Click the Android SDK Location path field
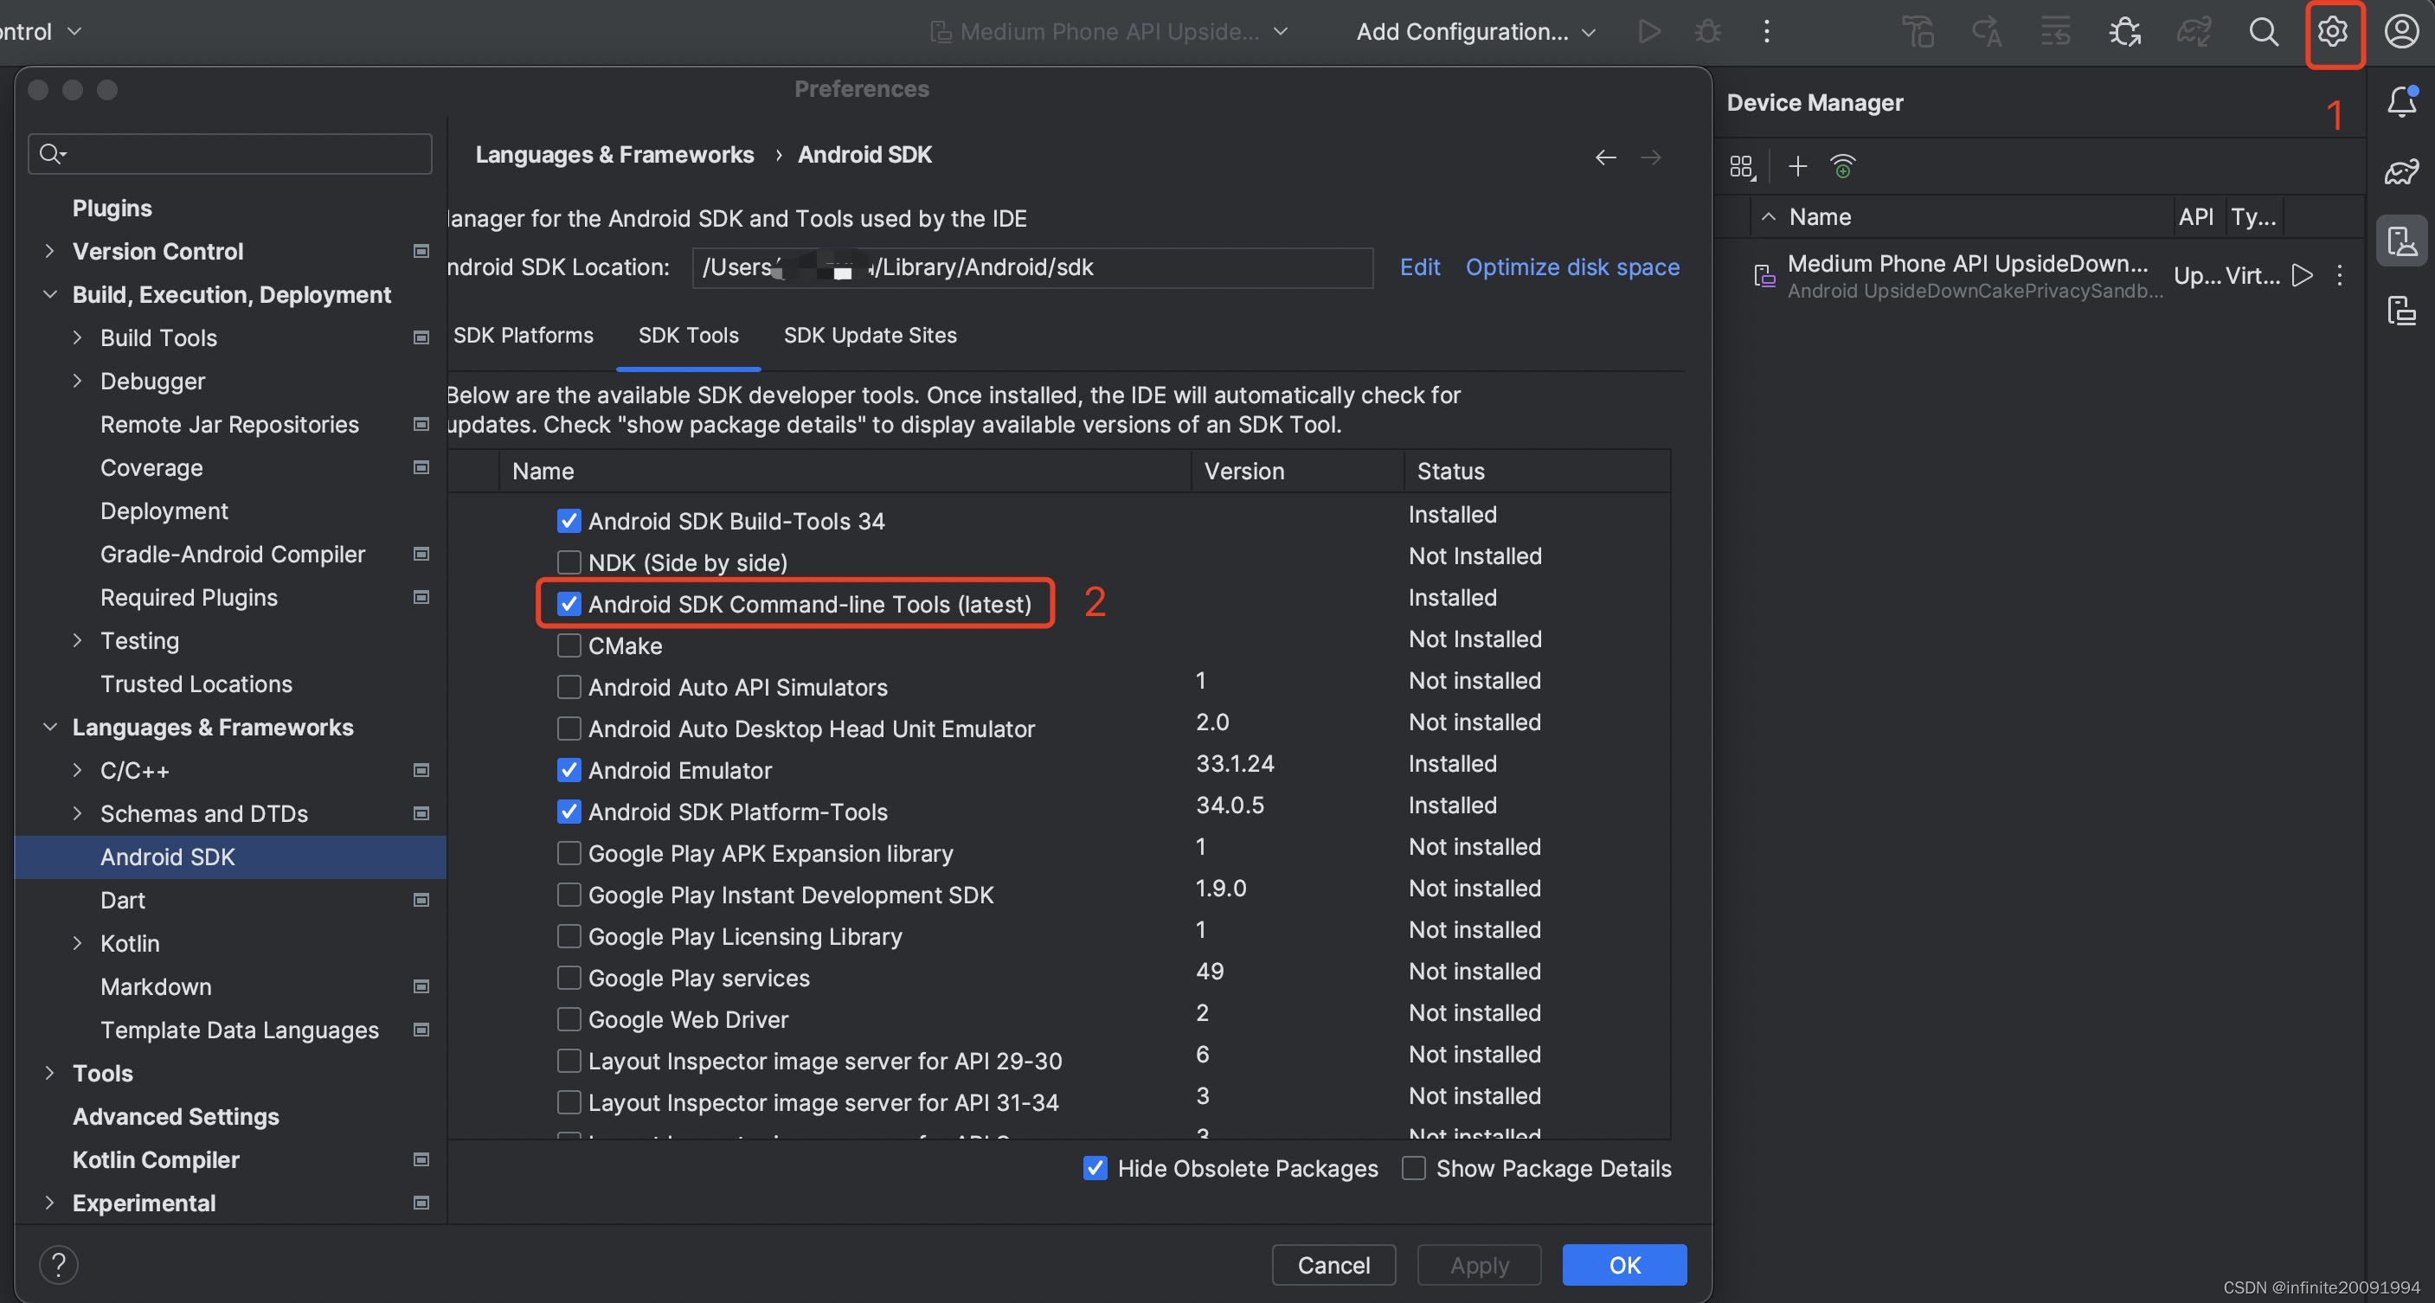 tap(1032, 267)
